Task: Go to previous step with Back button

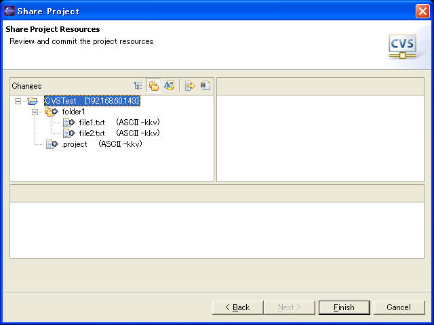Action: pyautogui.click(x=237, y=307)
